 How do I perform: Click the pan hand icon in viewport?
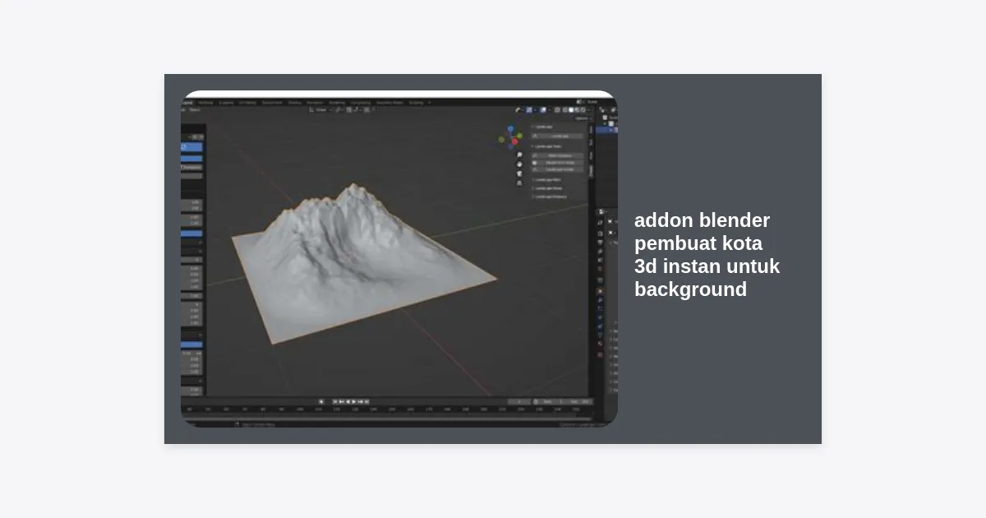tap(519, 164)
